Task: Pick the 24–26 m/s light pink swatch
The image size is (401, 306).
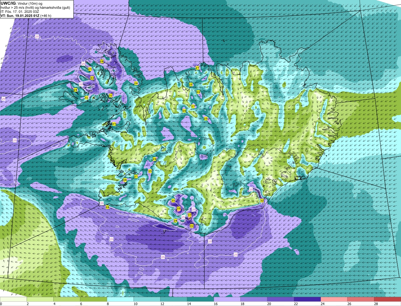Action: click(x=334, y=299)
